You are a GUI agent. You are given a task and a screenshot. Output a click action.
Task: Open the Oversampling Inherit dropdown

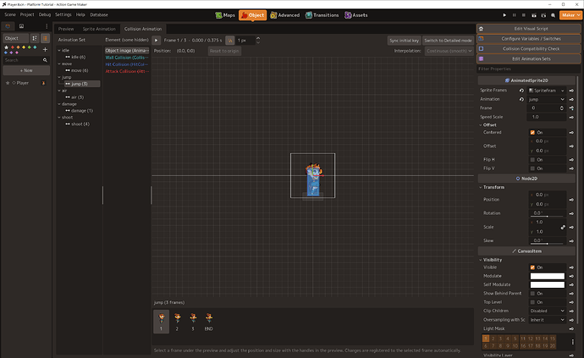tap(547, 320)
